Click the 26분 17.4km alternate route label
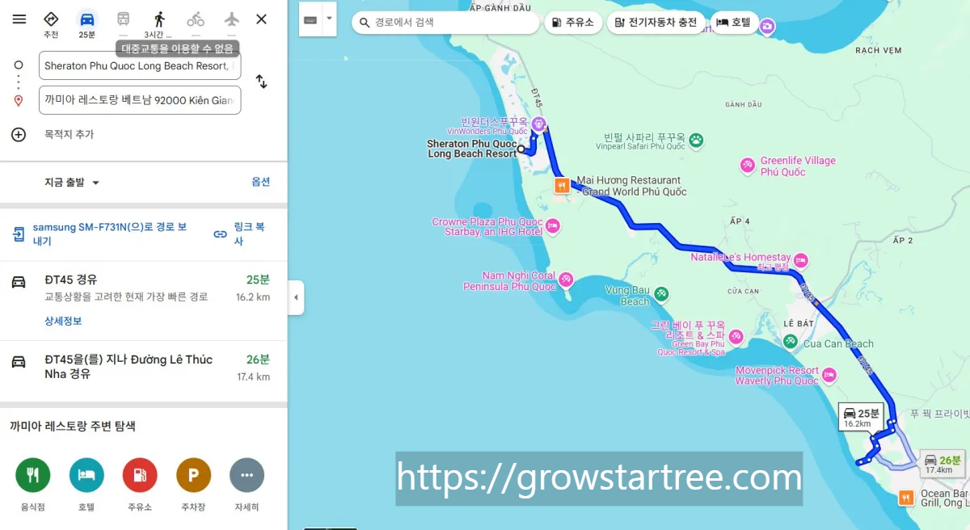970x530 pixels. click(944, 465)
